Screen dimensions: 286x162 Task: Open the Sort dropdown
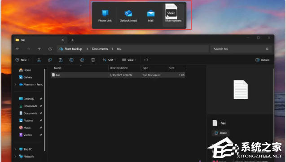pyautogui.click(x=109, y=60)
